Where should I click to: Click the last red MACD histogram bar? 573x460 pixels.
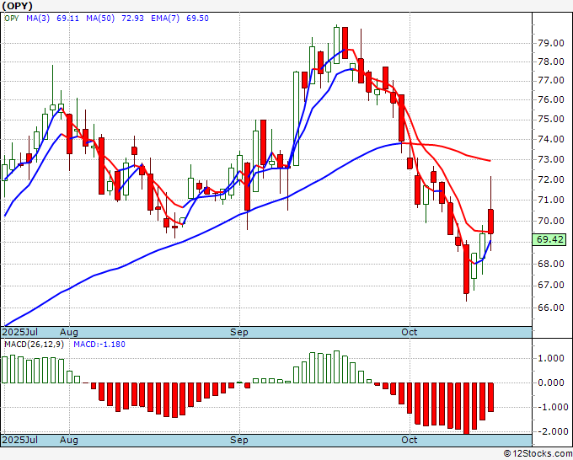click(490, 397)
